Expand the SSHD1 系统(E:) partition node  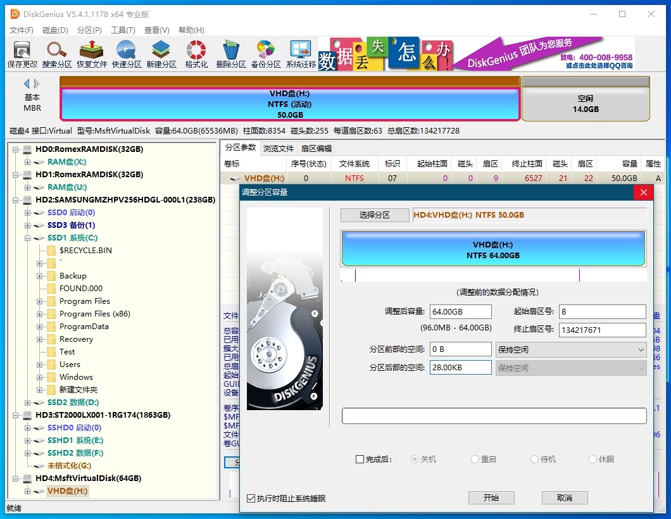[27, 441]
